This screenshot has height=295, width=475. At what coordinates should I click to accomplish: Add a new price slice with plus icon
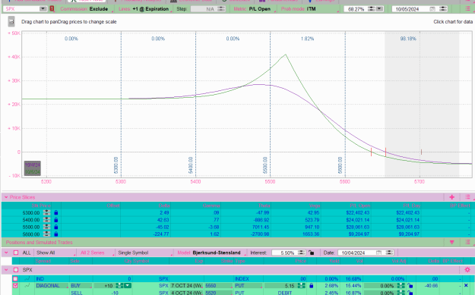(x=451, y=197)
